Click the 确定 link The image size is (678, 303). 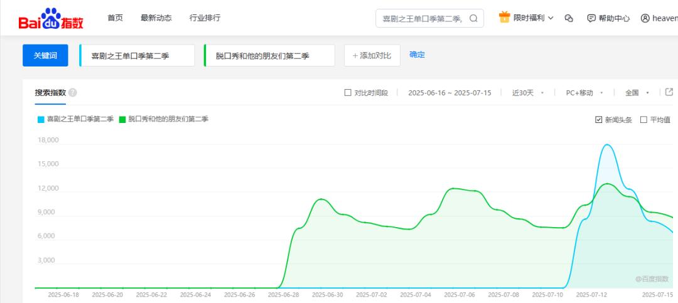tap(417, 55)
